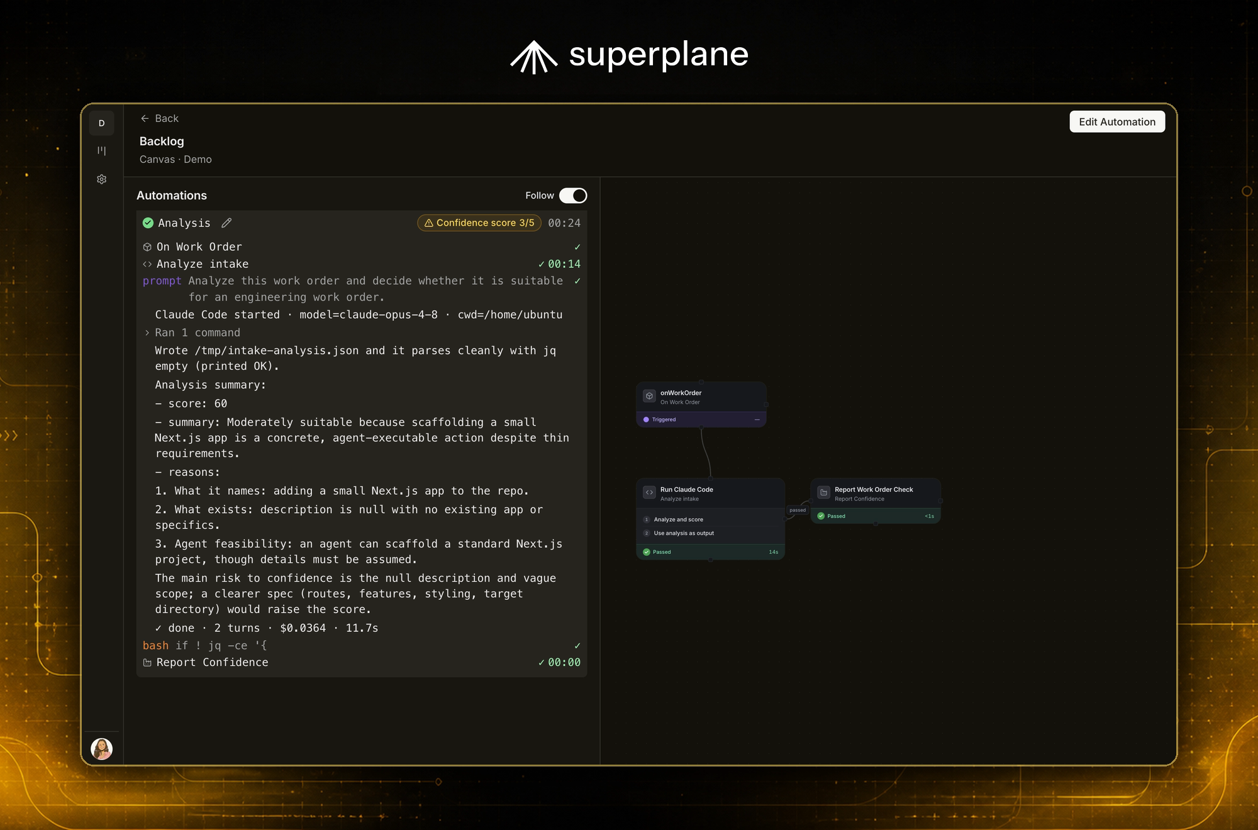Select the On Work Order step row
This screenshot has height=830, width=1258.
tap(362, 246)
